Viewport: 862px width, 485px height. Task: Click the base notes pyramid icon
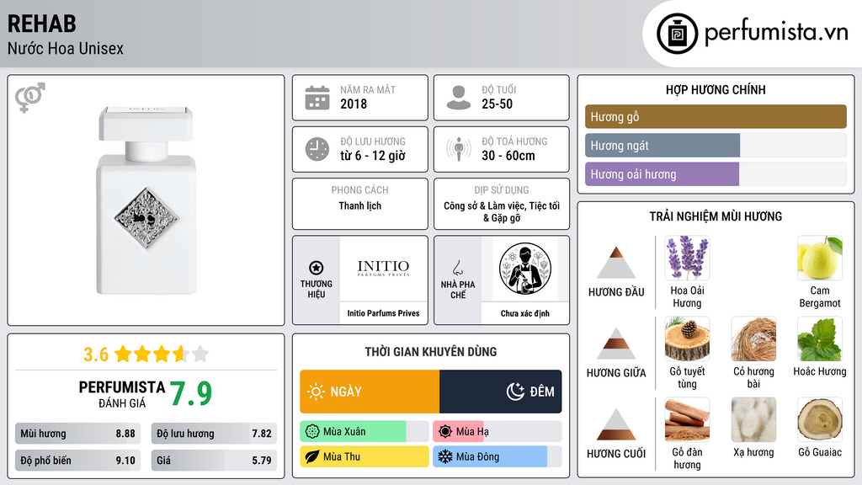coord(616,424)
